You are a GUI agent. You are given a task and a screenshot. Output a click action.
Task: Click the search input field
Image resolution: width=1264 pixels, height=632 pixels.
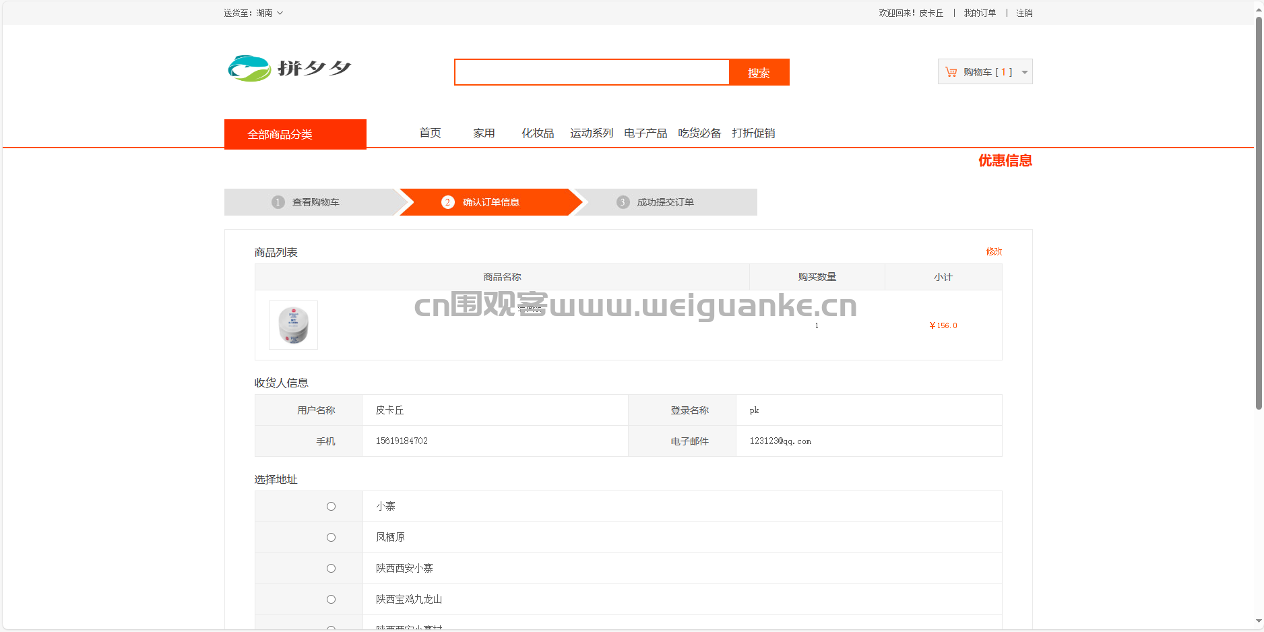click(592, 72)
